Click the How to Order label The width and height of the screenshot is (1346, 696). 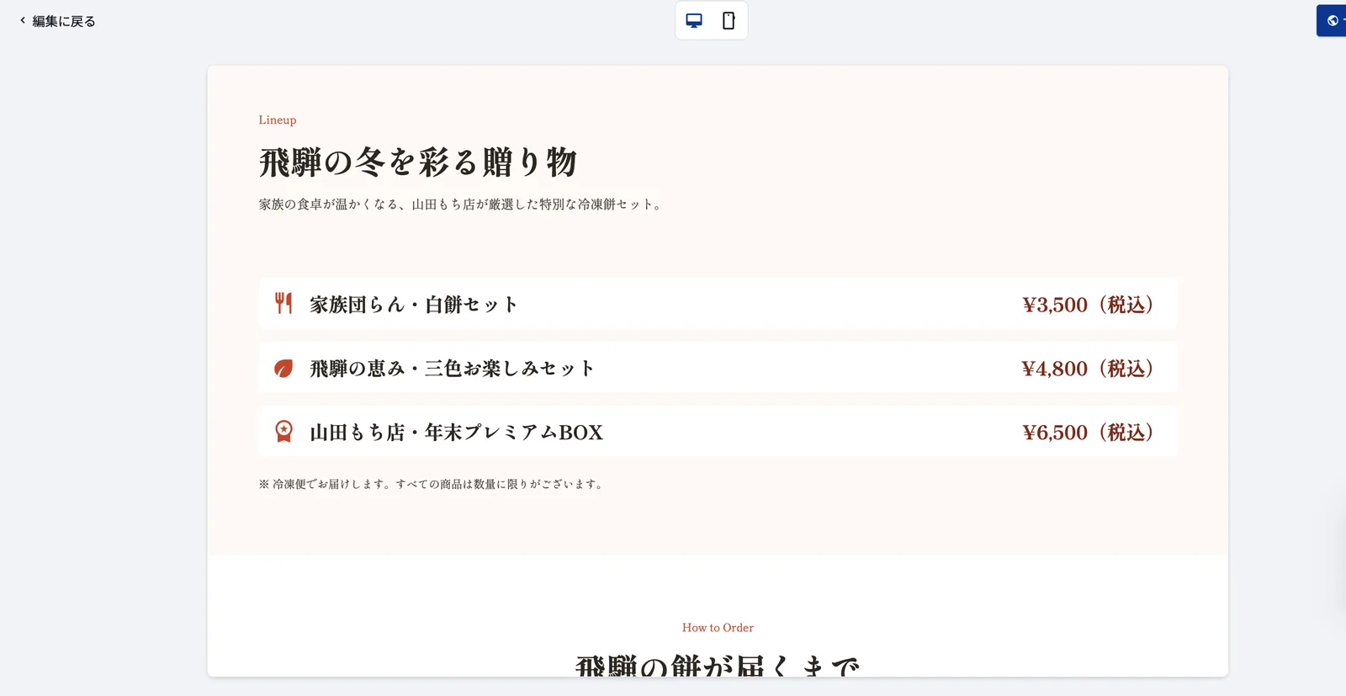tap(718, 628)
